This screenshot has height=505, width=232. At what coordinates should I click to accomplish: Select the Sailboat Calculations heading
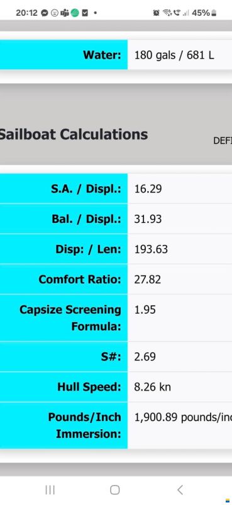click(74, 134)
